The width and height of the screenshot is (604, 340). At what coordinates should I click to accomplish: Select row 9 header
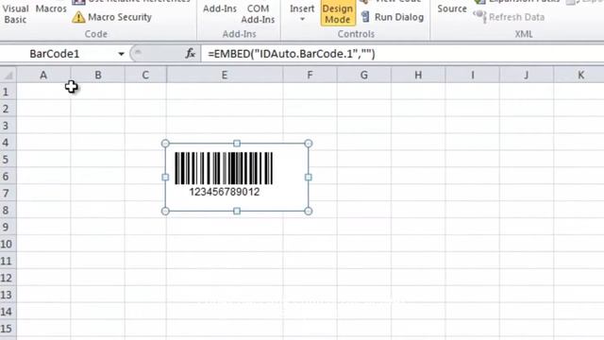click(x=8, y=227)
